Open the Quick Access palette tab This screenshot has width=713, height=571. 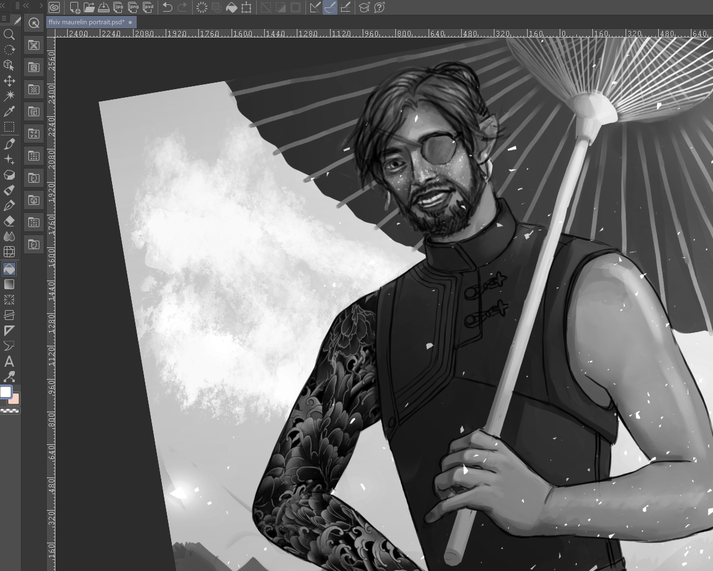click(34, 23)
